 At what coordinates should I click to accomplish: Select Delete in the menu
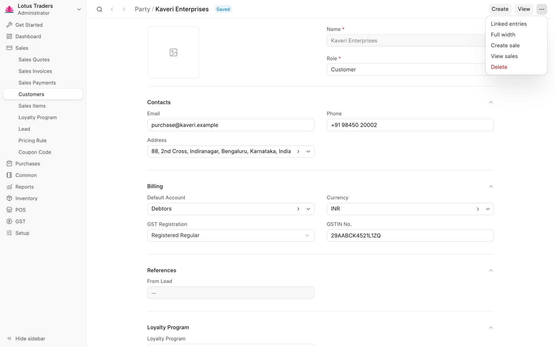[x=516, y=67]
